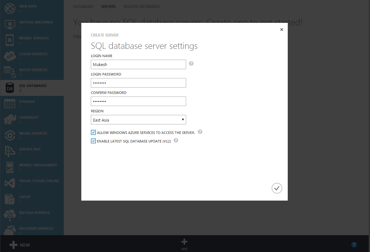Click the Cache sidebar label
The image size is (370, 252).
click(x=25, y=196)
